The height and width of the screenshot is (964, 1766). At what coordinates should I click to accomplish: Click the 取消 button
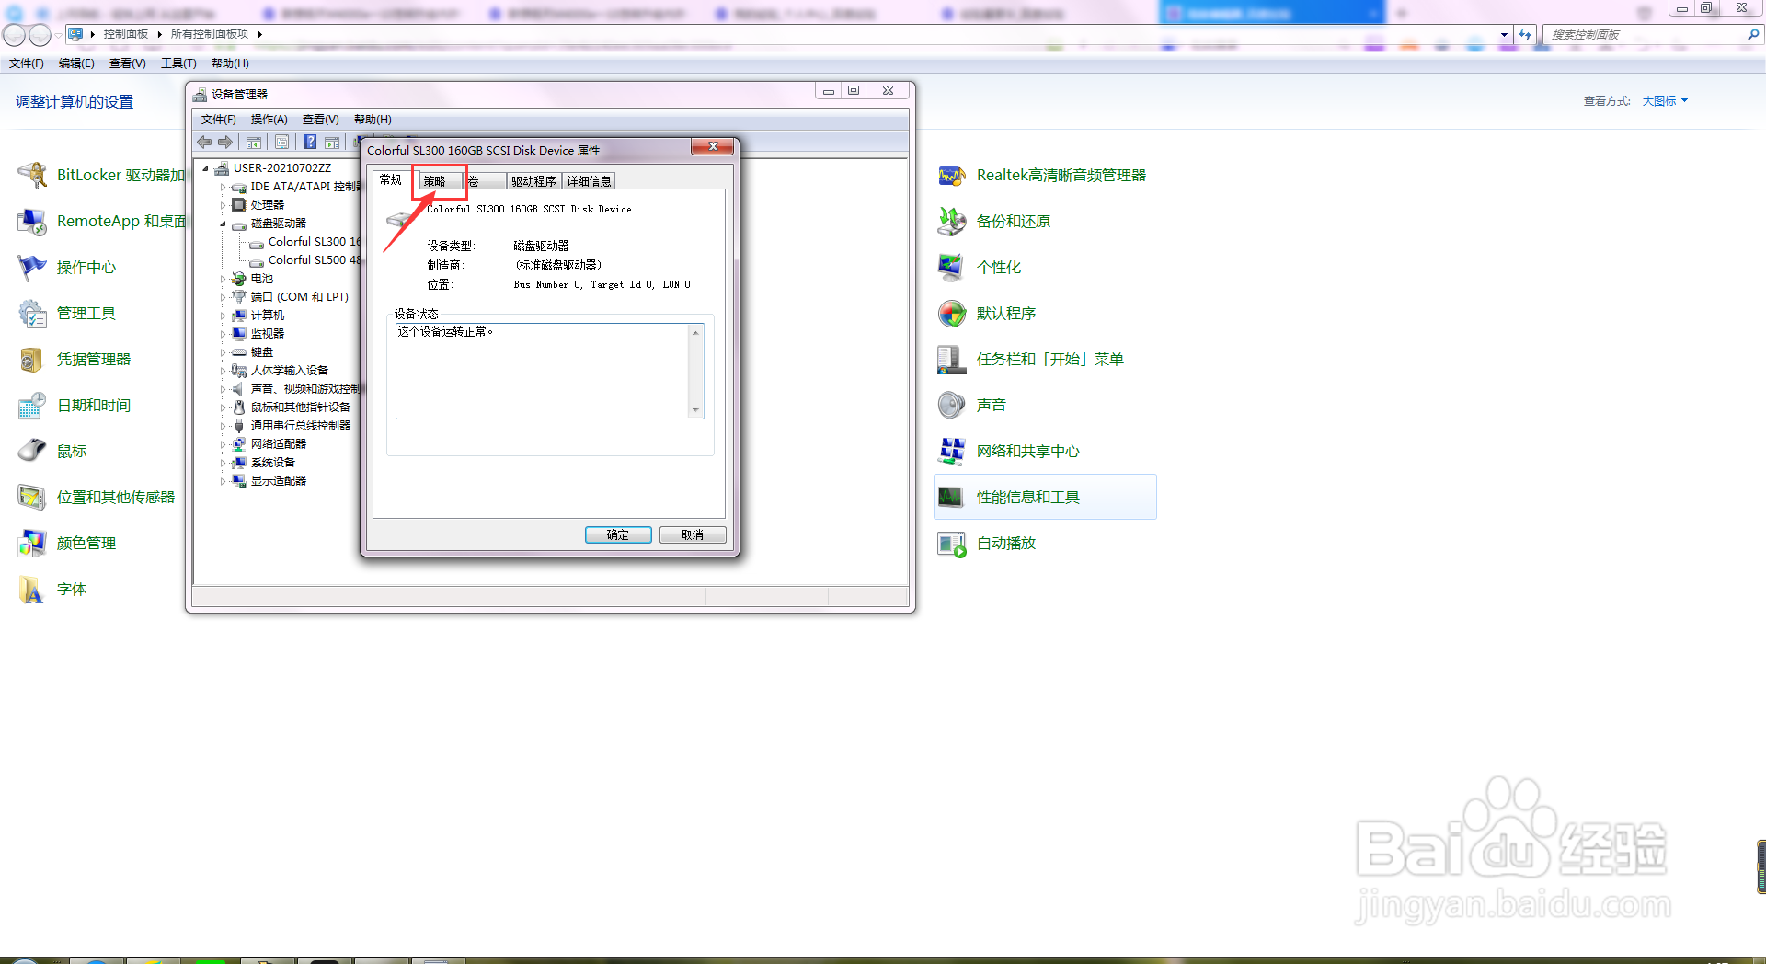(x=693, y=535)
